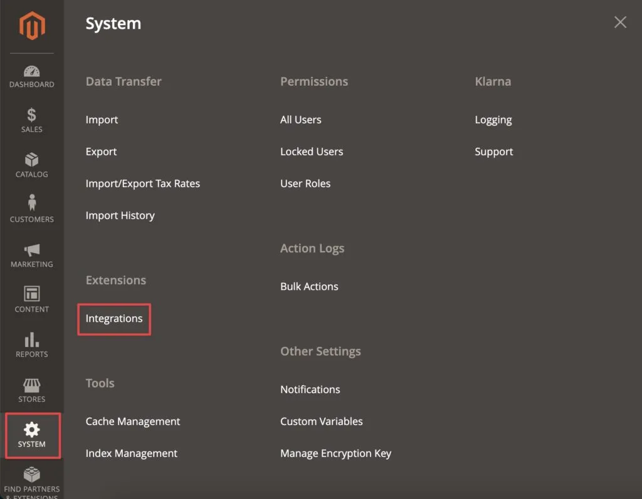
Task: Open Cache Management
Action: point(133,422)
